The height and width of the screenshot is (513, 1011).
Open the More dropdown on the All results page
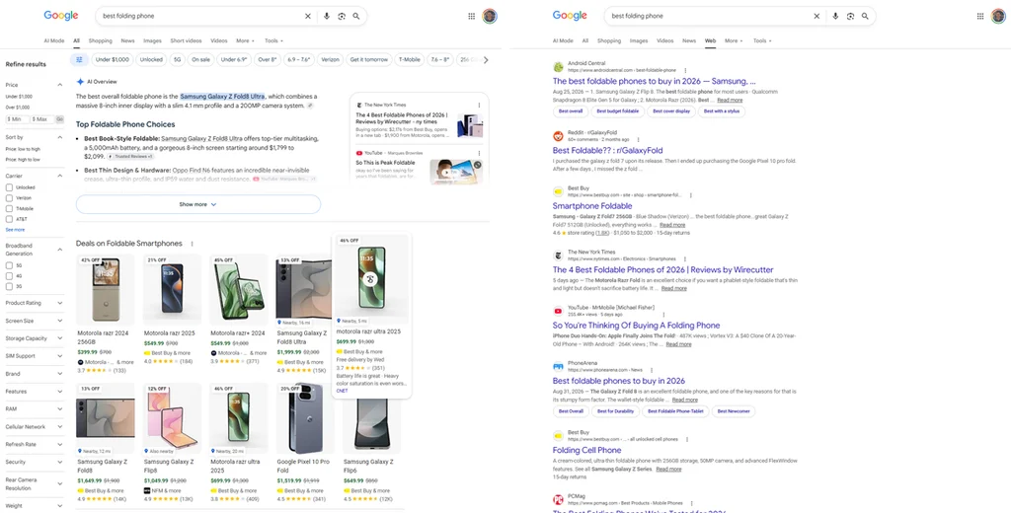point(245,40)
